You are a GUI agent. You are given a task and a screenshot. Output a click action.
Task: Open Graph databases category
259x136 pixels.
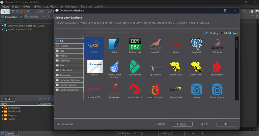pyautogui.click(x=69, y=90)
